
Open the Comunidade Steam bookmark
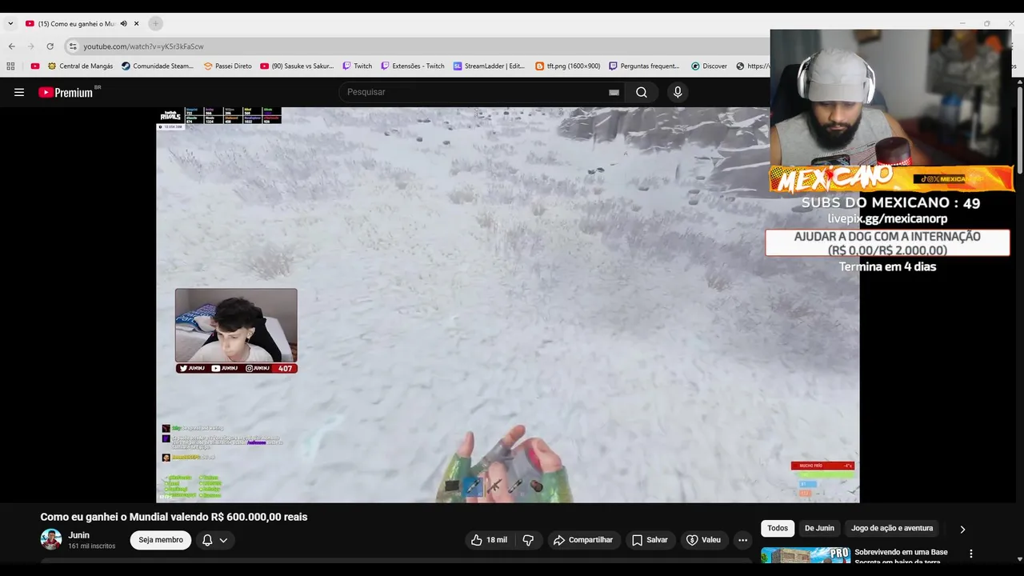click(158, 66)
